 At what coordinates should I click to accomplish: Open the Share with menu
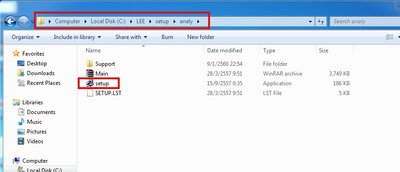[x=131, y=37]
